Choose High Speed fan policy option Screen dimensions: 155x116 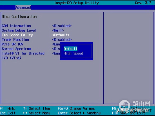point(73,53)
